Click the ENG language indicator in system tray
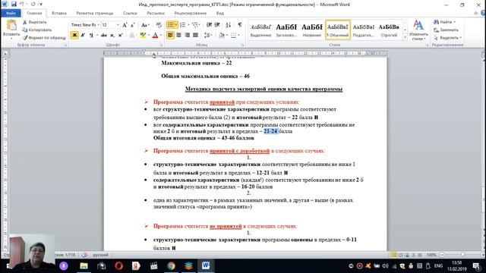The height and width of the screenshot is (273, 486). (x=438, y=266)
